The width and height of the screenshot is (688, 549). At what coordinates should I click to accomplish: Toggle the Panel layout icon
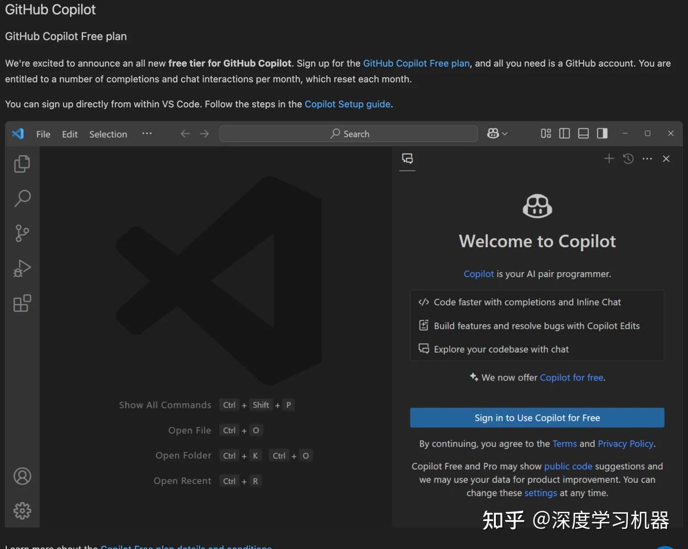coord(583,133)
